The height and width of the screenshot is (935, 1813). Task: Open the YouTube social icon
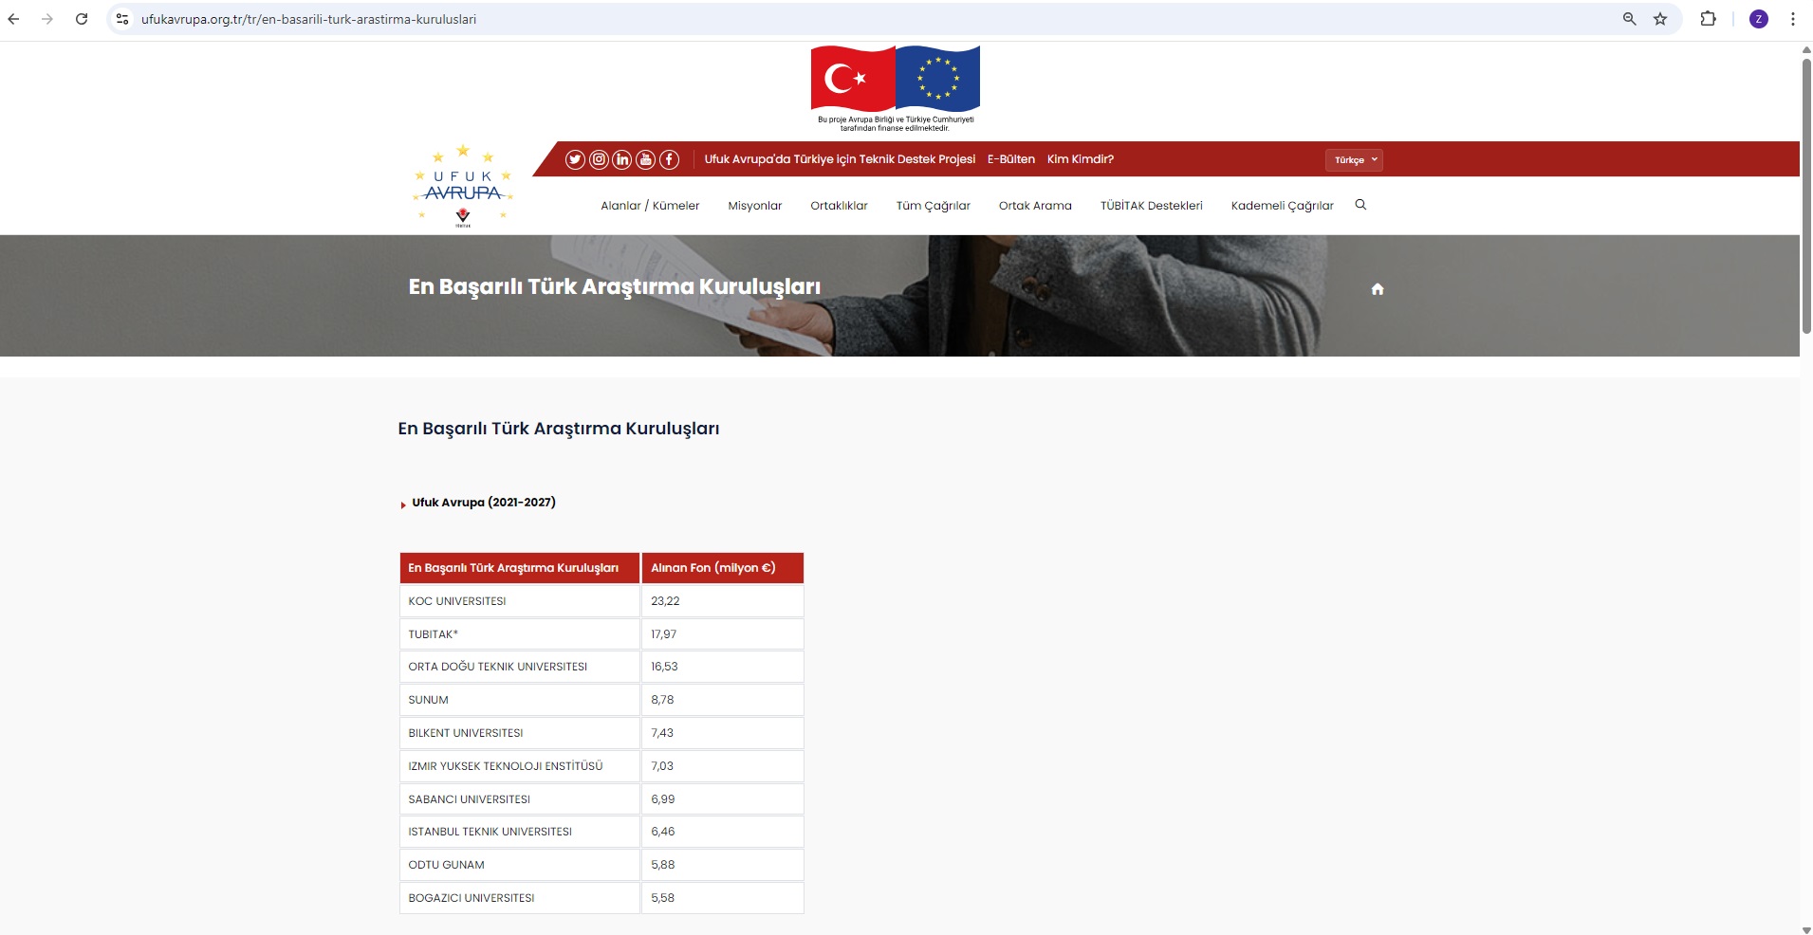646,159
